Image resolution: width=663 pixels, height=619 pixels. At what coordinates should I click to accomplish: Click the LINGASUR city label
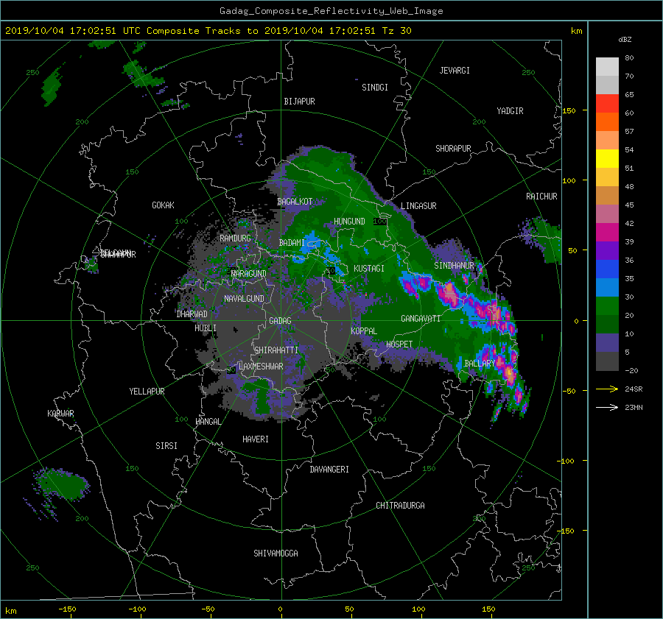click(x=418, y=206)
